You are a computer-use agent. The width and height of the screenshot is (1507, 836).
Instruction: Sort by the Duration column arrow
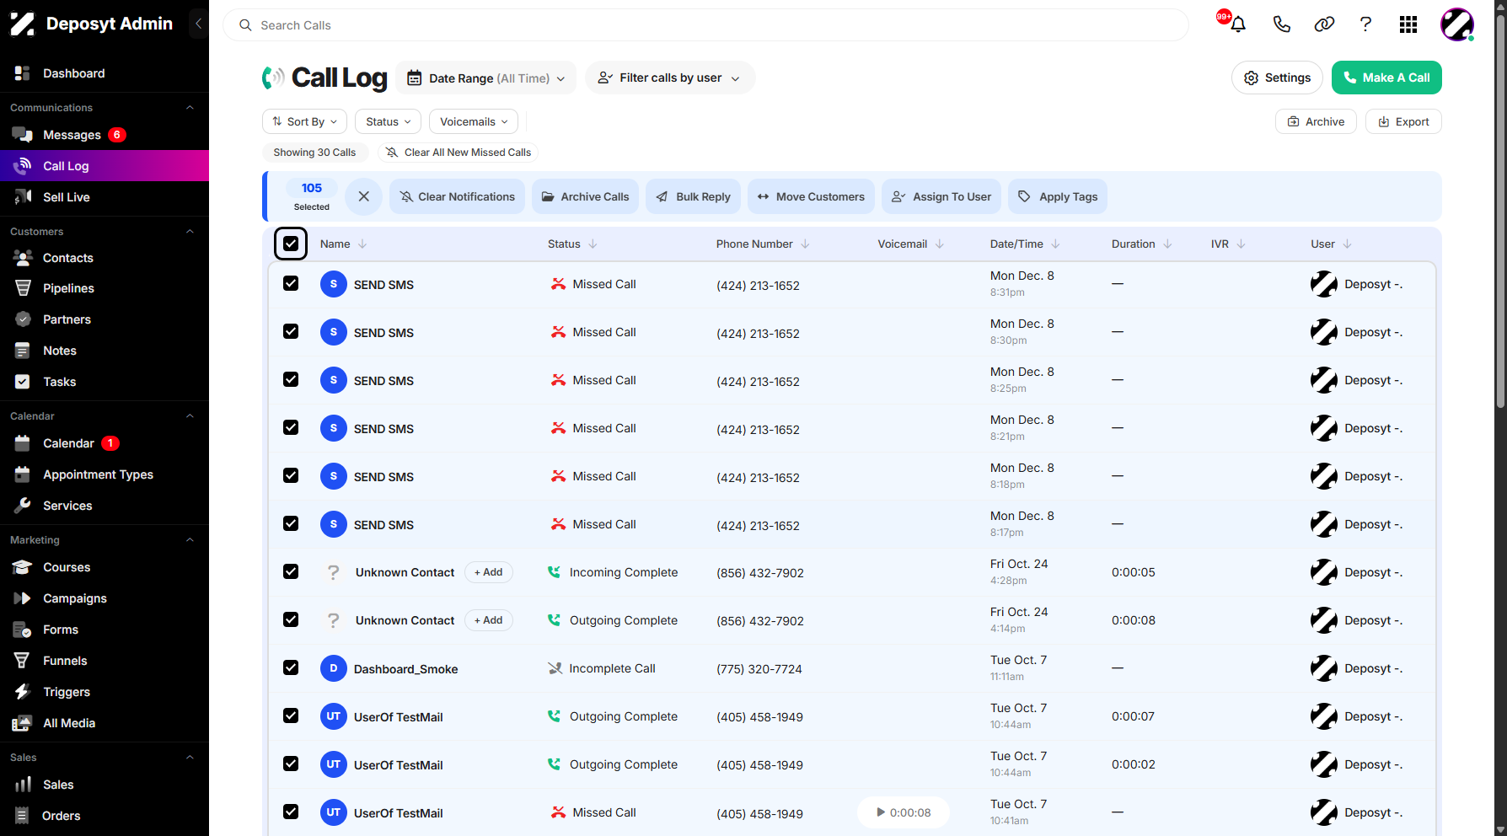tap(1167, 244)
